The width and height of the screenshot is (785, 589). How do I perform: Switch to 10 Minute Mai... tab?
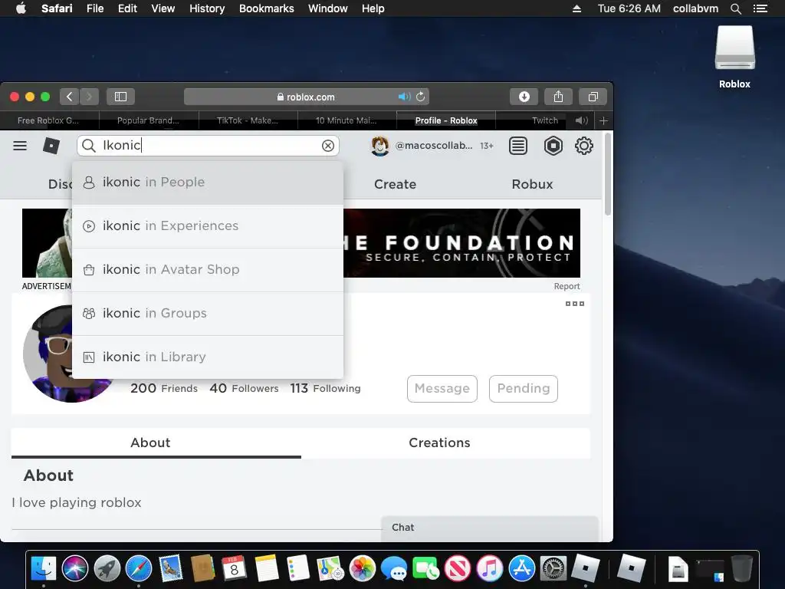[x=346, y=120]
